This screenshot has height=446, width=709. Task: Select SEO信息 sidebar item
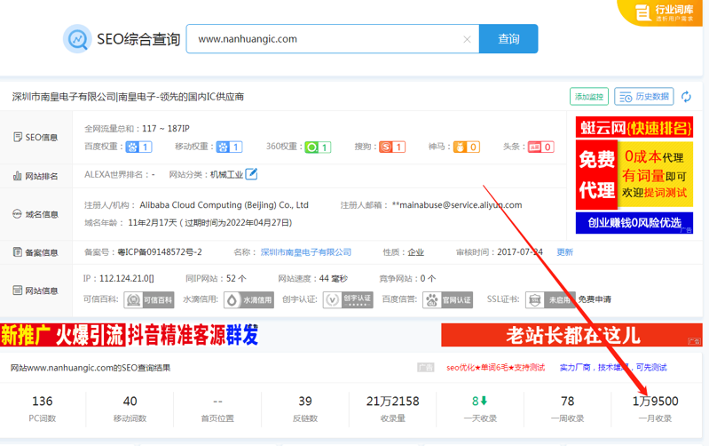pos(35,137)
